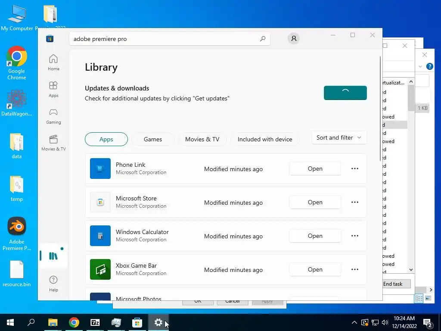Select Included with device filter tab
This screenshot has width=441, height=331.
click(265, 139)
